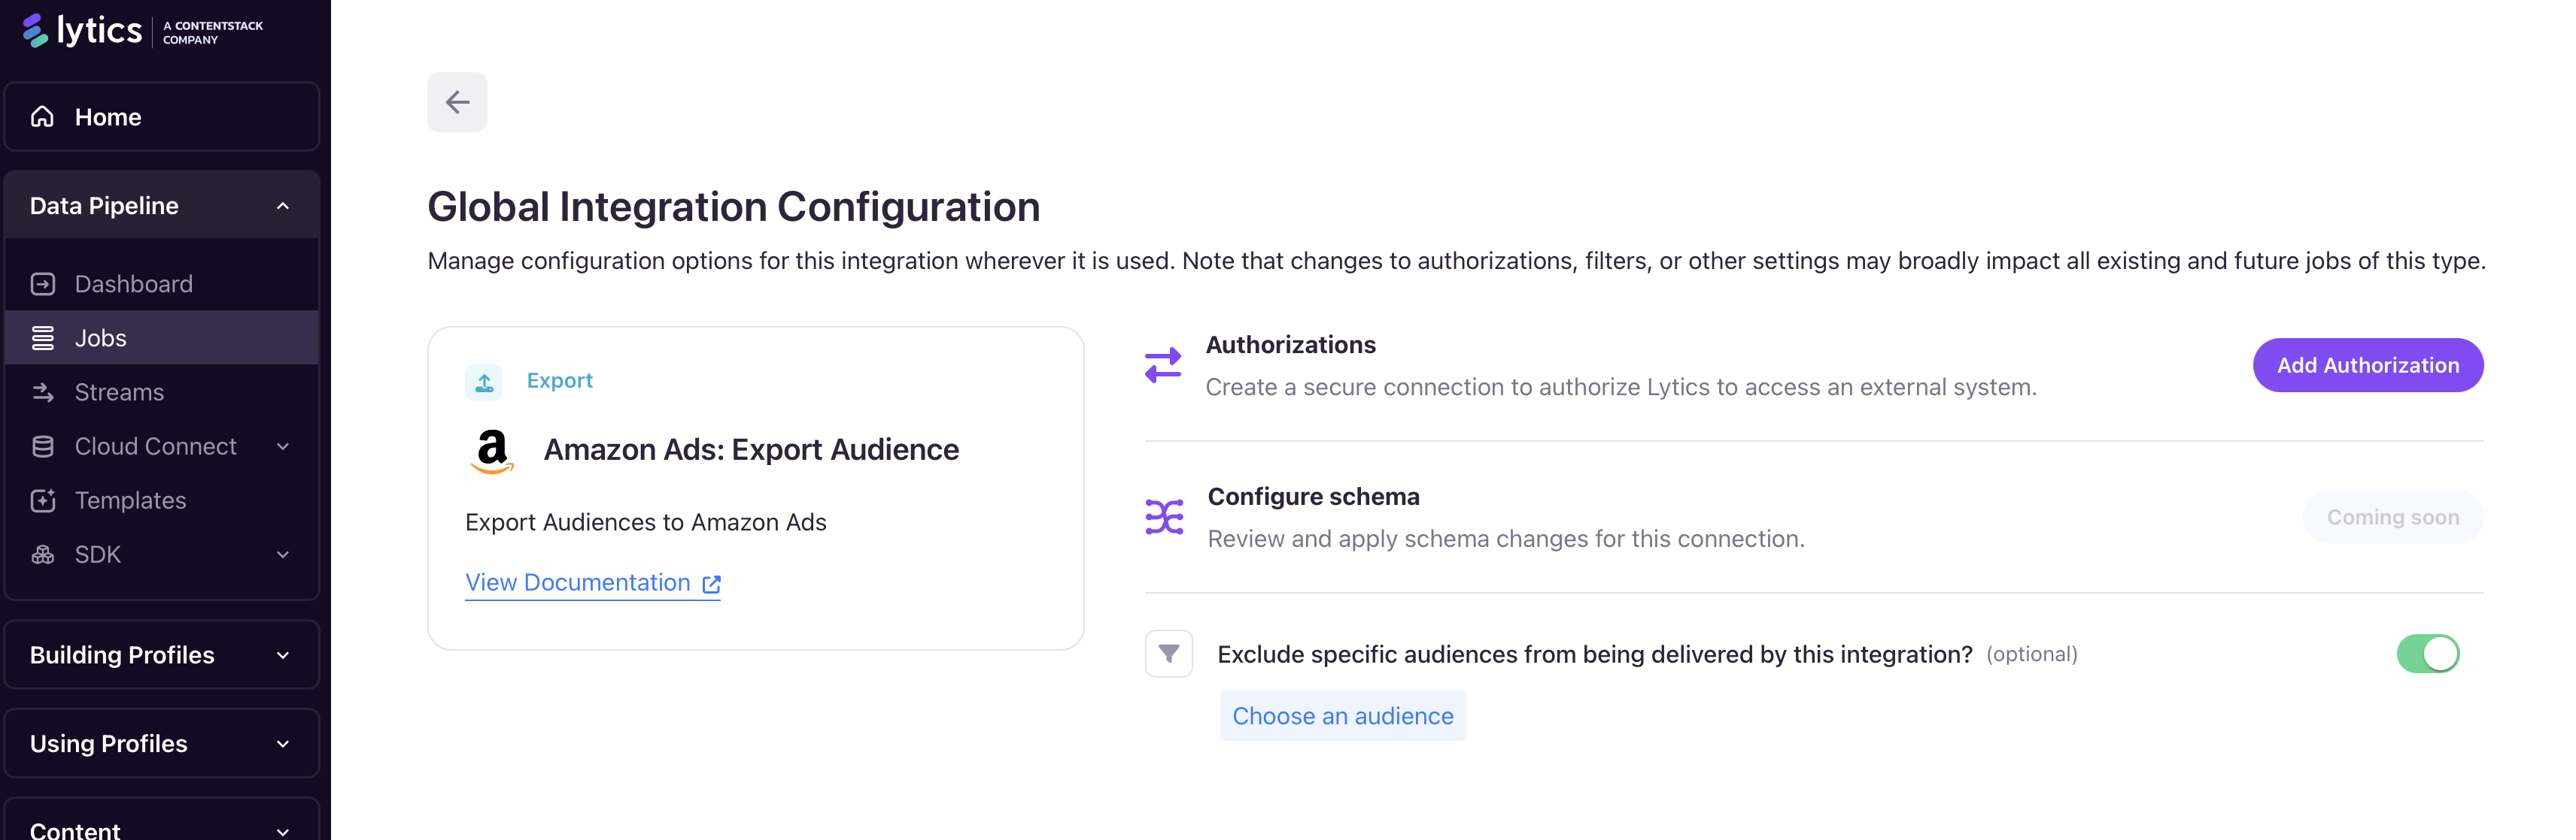
Task: Click the Export label on the card
Action: click(x=560, y=380)
